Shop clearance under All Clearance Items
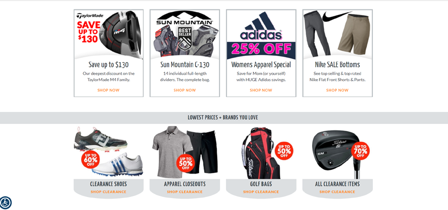The height and width of the screenshot is (210, 448). click(337, 192)
